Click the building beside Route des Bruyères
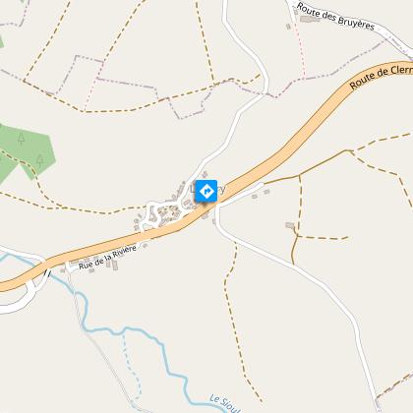 click(310, 20)
